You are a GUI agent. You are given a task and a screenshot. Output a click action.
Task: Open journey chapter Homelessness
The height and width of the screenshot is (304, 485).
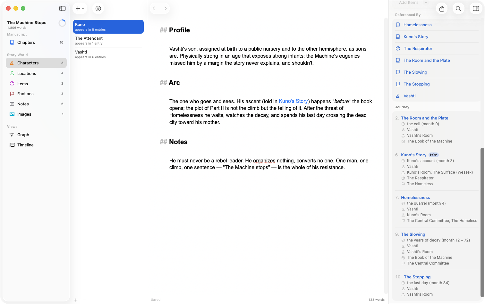click(415, 197)
